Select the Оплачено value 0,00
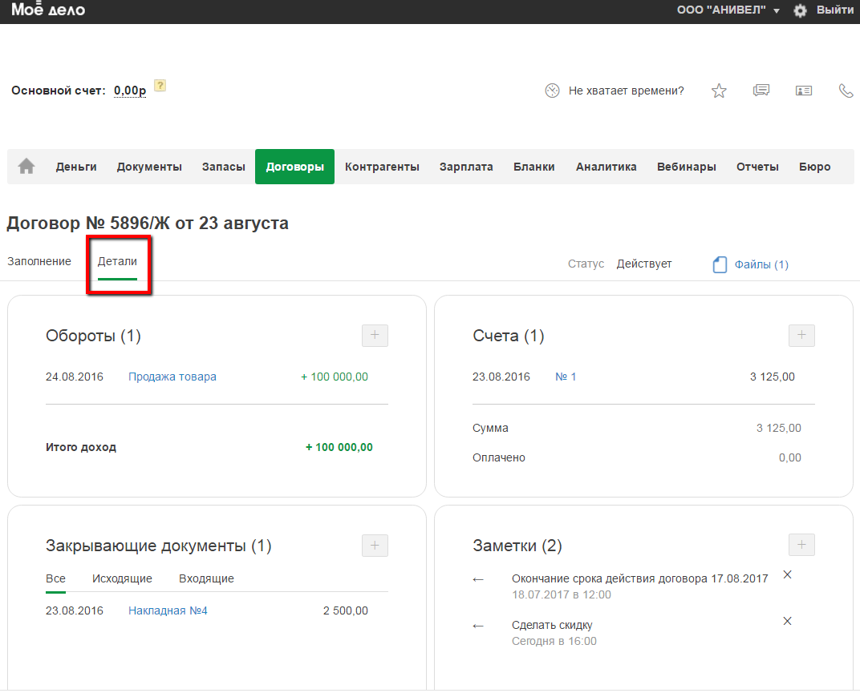 pos(789,457)
